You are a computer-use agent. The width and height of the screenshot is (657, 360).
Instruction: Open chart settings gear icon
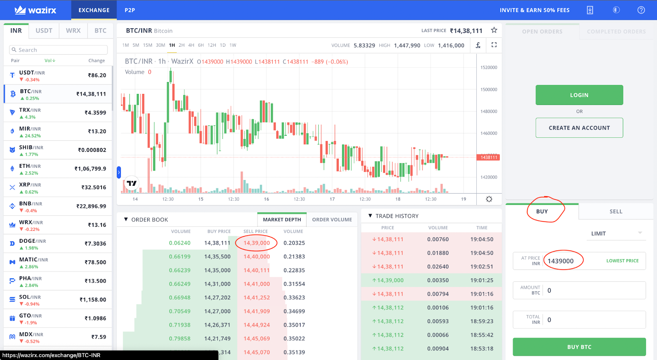pyautogui.click(x=489, y=199)
